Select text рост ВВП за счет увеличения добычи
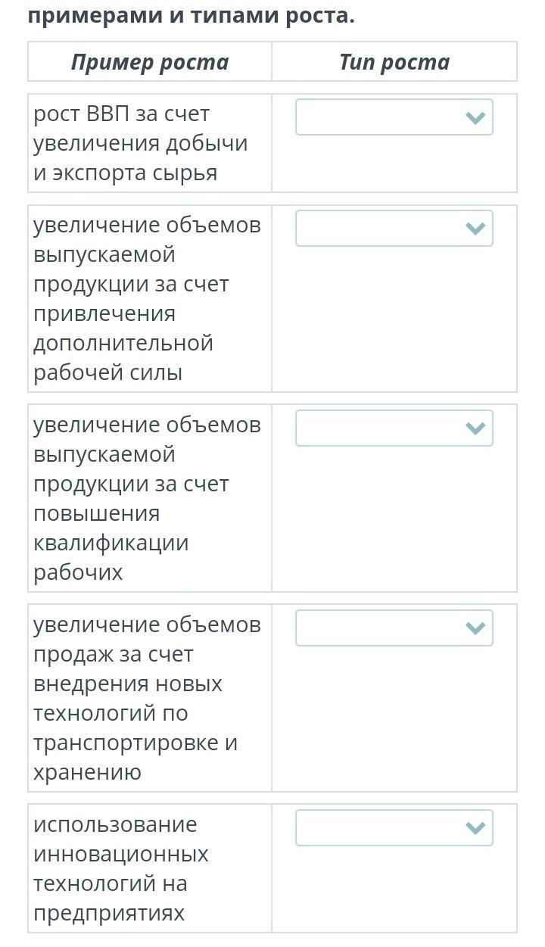The height and width of the screenshot is (947, 545). [141, 128]
